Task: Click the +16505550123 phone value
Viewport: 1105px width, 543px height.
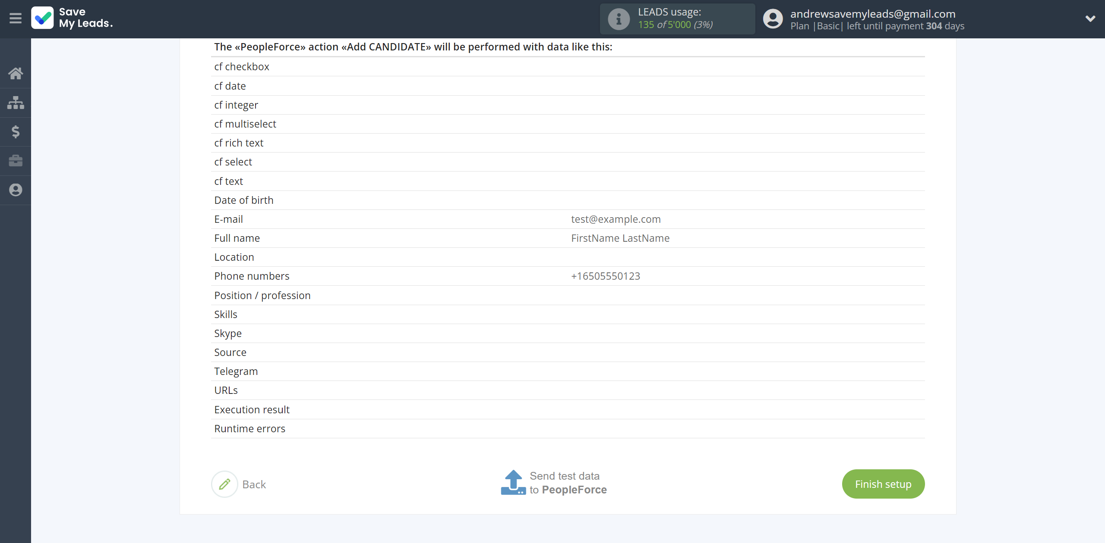Action: click(x=606, y=276)
